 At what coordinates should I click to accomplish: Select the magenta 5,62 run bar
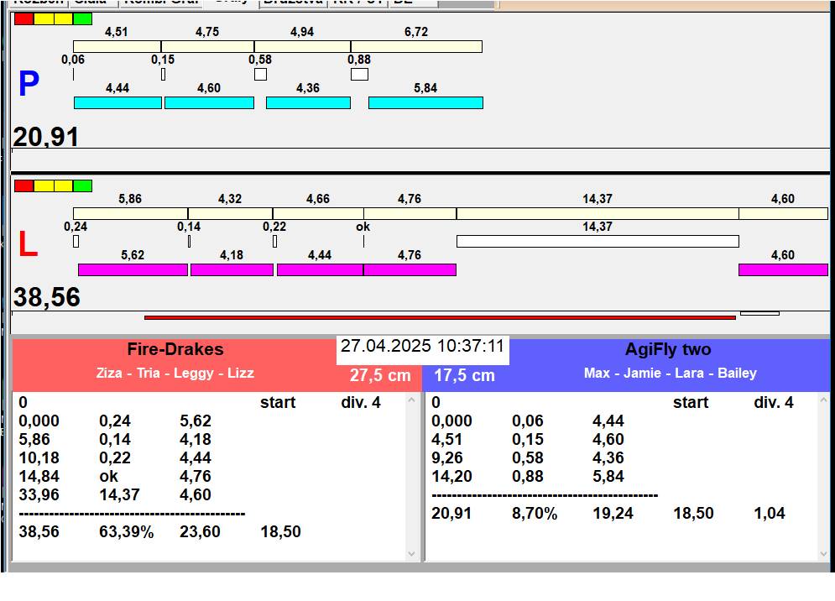coord(133,269)
